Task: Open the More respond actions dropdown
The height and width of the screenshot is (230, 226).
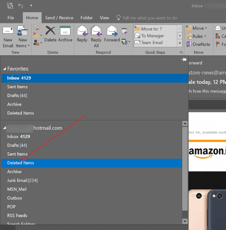Action: [x=126, y=42]
